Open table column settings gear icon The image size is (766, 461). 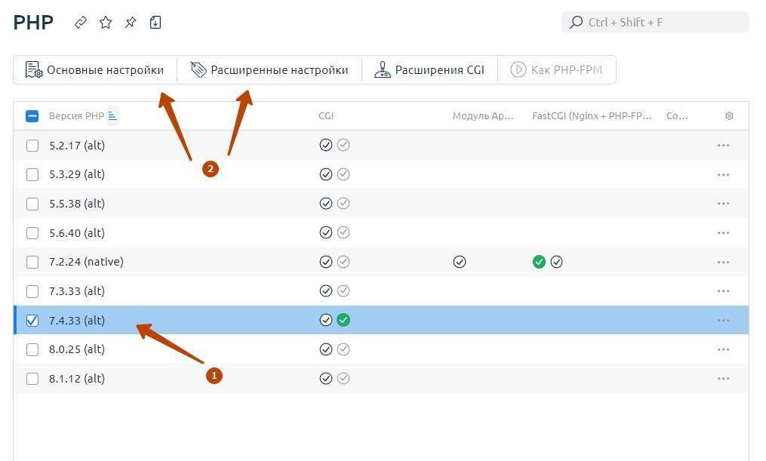pyautogui.click(x=729, y=115)
